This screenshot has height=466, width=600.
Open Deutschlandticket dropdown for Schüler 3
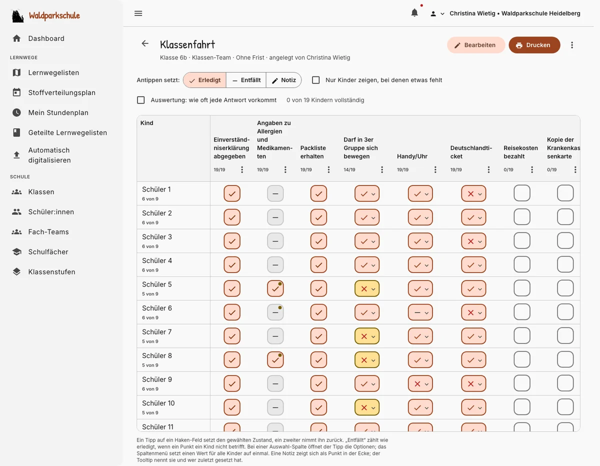coord(473,241)
